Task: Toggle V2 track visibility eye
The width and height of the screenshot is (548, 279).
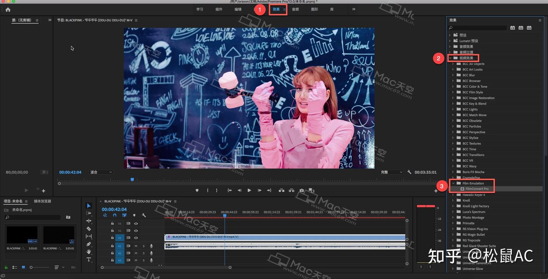Action: click(136, 230)
